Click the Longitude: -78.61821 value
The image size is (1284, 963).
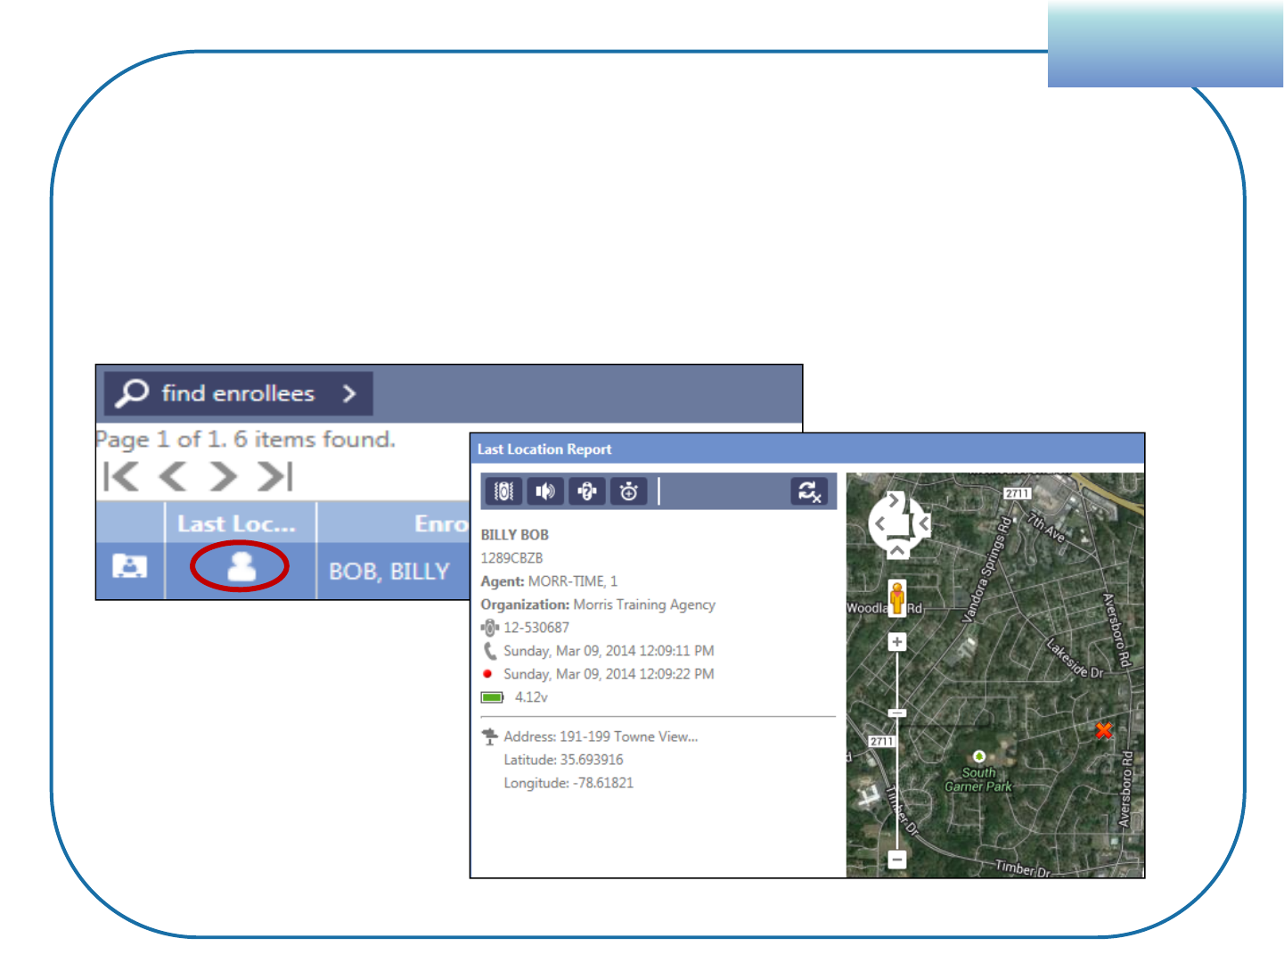pos(568,783)
